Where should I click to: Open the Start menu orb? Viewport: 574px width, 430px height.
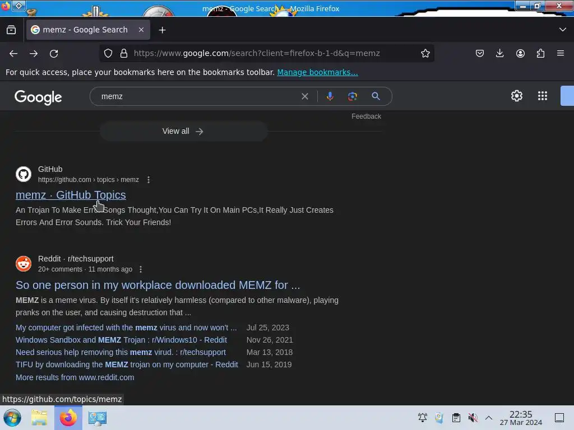(12, 418)
